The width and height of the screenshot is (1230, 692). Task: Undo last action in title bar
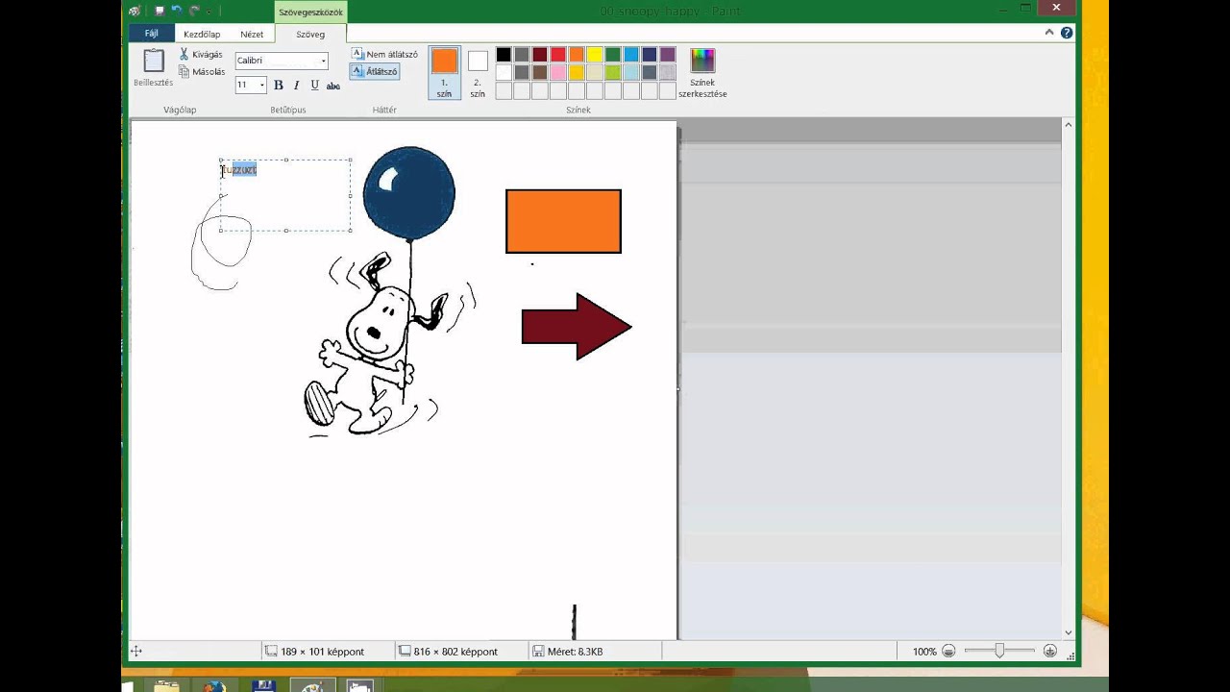(177, 11)
